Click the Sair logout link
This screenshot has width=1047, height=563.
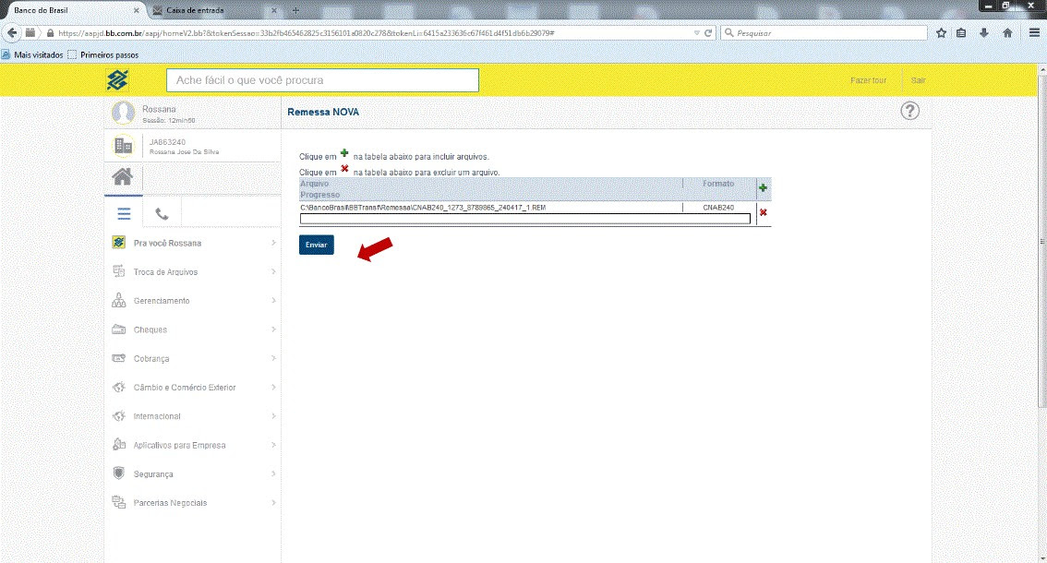coord(918,80)
